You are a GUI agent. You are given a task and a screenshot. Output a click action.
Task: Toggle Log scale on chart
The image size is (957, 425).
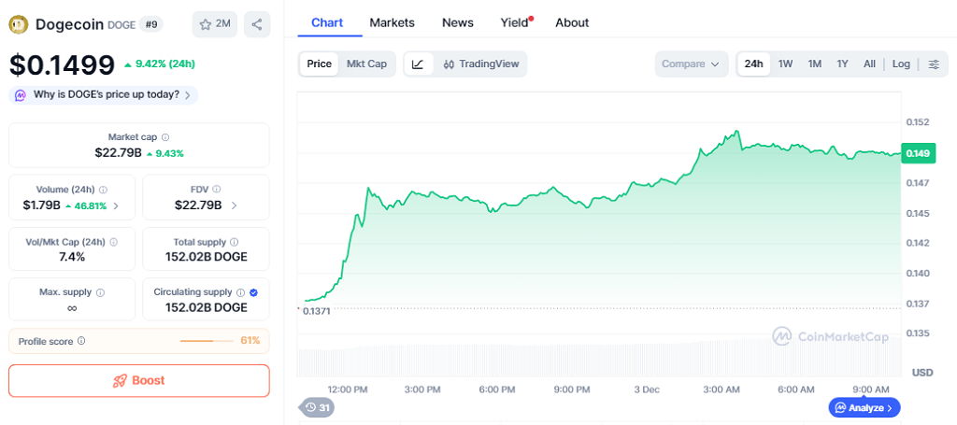tap(901, 64)
